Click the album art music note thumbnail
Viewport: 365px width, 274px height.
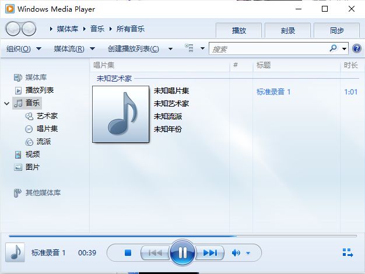click(121, 114)
